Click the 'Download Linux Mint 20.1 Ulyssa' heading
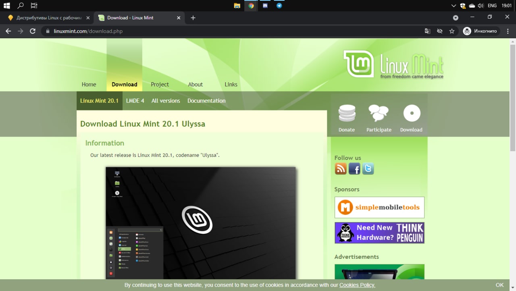Viewport: 516px width, 291px height. (x=143, y=124)
